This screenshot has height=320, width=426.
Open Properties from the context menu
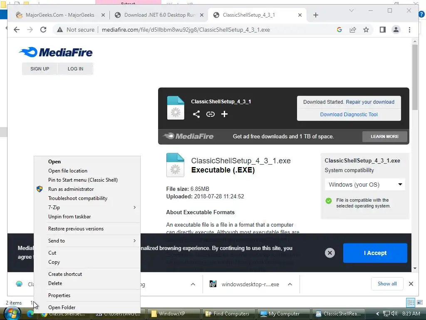(87, 295)
